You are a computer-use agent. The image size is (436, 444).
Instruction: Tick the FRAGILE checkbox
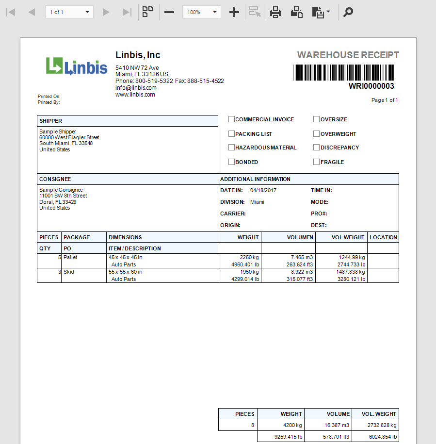pyautogui.click(x=316, y=162)
